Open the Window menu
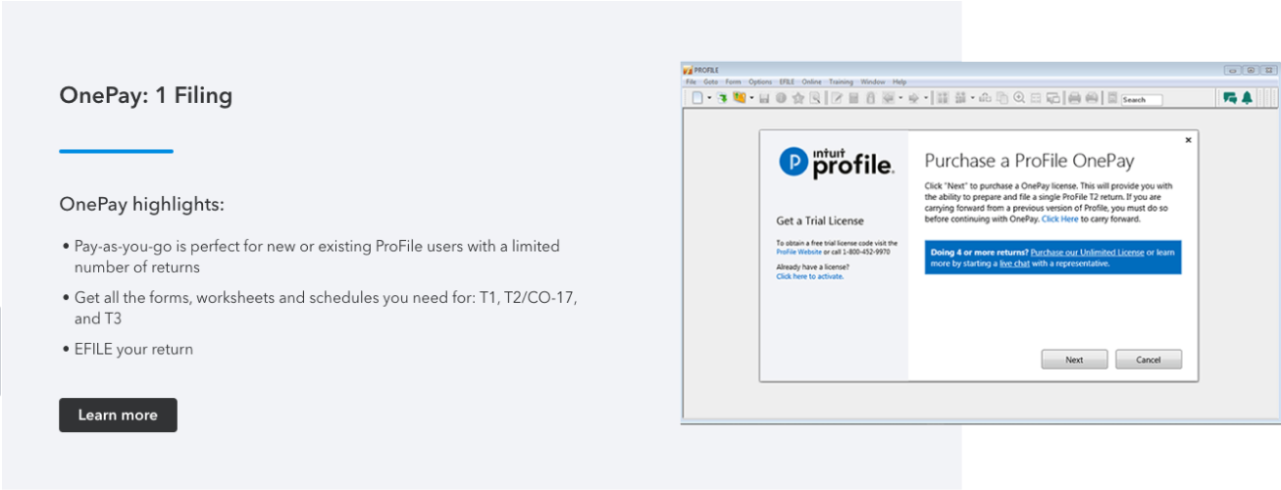 [x=873, y=81]
